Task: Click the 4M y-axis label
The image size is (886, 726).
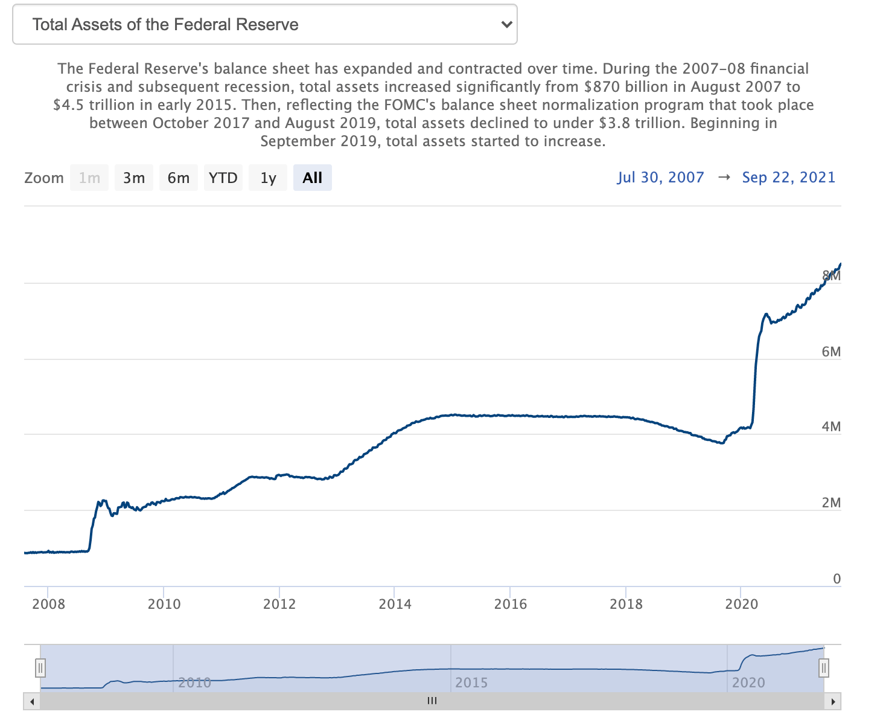Action: click(831, 427)
